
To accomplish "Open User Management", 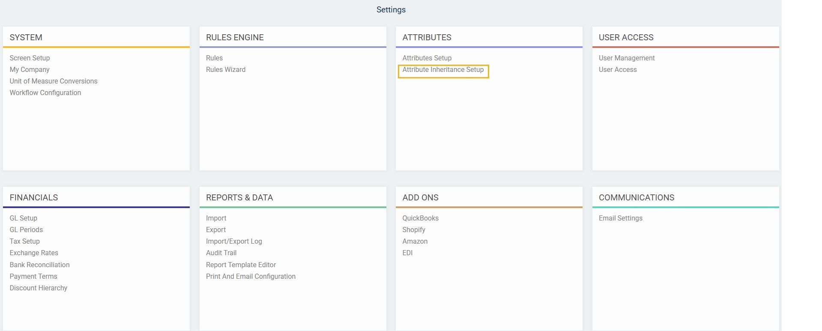I will click(627, 58).
